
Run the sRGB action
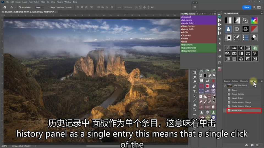pyautogui.click(x=198, y=32)
